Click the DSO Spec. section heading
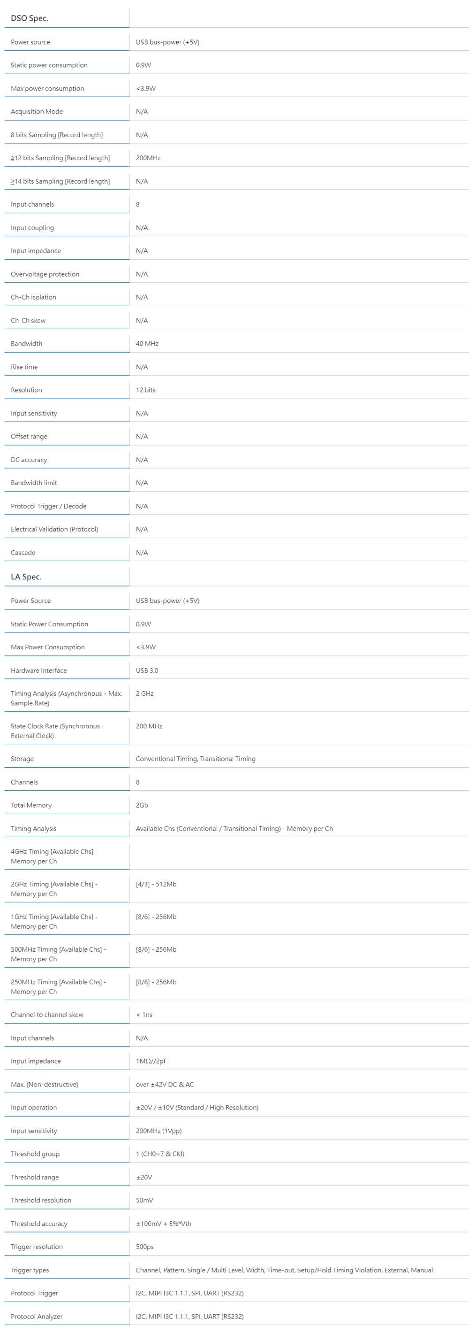The height and width of the screenshot is (1333, 469). click(30, 18)
